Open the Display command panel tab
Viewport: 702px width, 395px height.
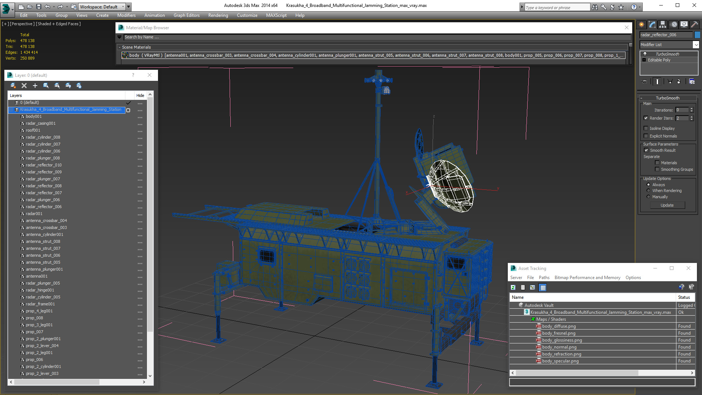684,25
